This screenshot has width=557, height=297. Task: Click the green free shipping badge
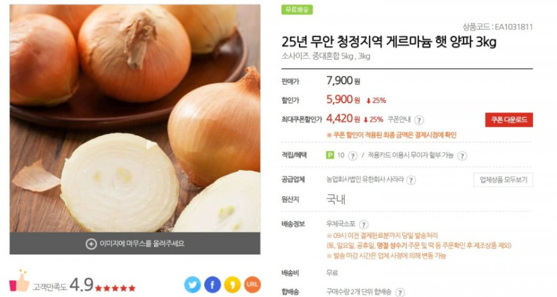click(x=297, y=9)
